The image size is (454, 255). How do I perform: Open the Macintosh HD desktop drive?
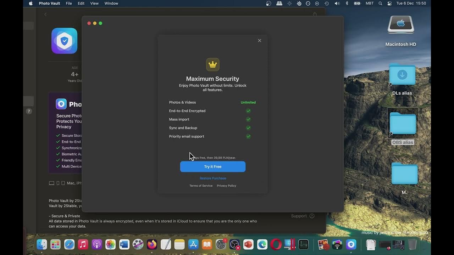pyautogui.click(x=401, y=24)
